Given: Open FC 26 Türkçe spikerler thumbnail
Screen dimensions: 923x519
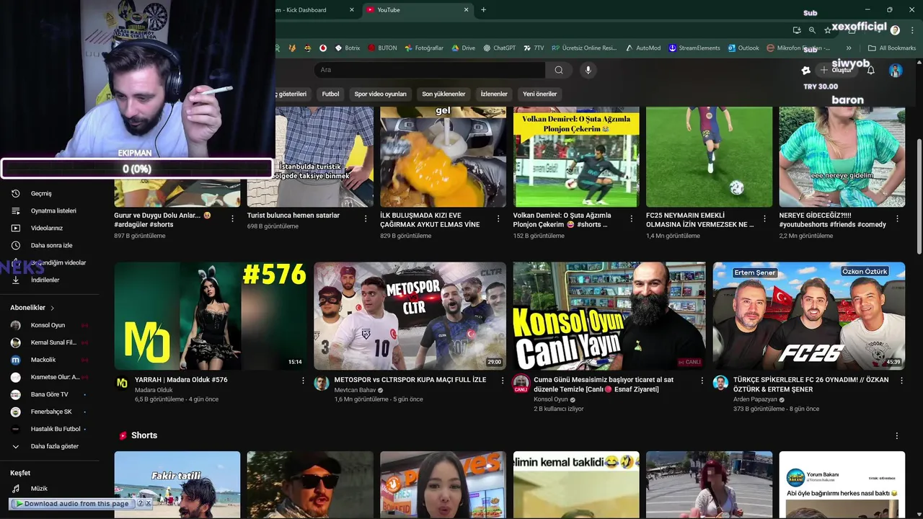Looking at the screenshot, I should pyautogui.click(x=809, y=316).
